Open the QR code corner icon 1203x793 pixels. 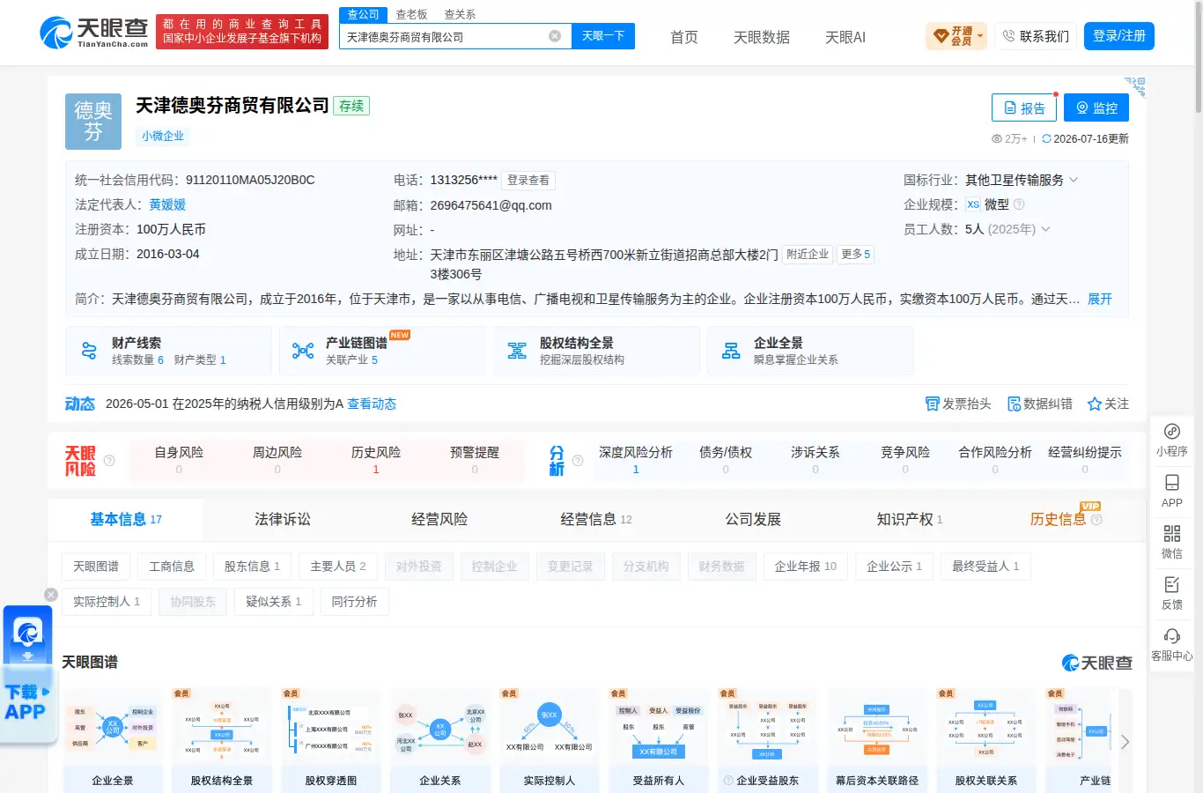click(1135, 86)
